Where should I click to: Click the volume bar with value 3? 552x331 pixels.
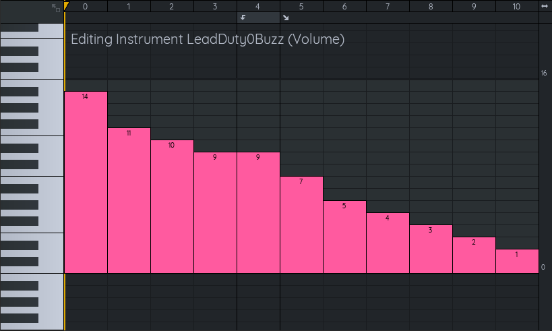[x=431, y=249]
